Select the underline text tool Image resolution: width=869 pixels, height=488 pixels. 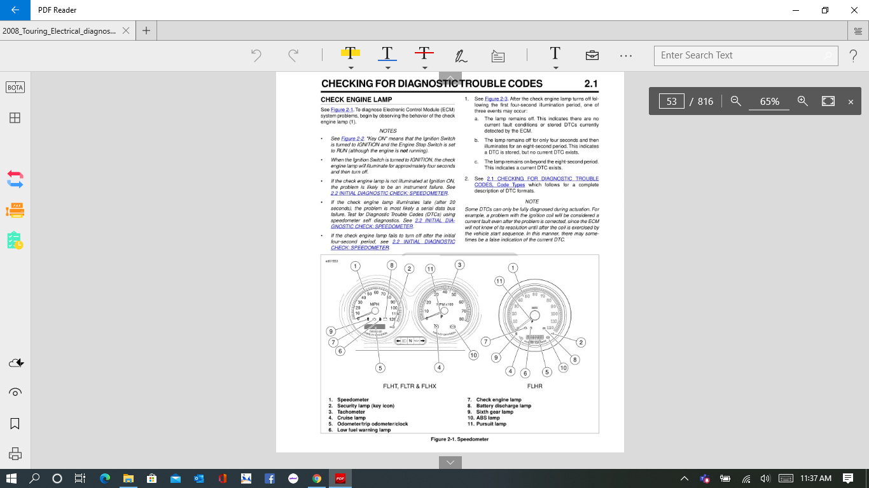click(x=387, y=53)
